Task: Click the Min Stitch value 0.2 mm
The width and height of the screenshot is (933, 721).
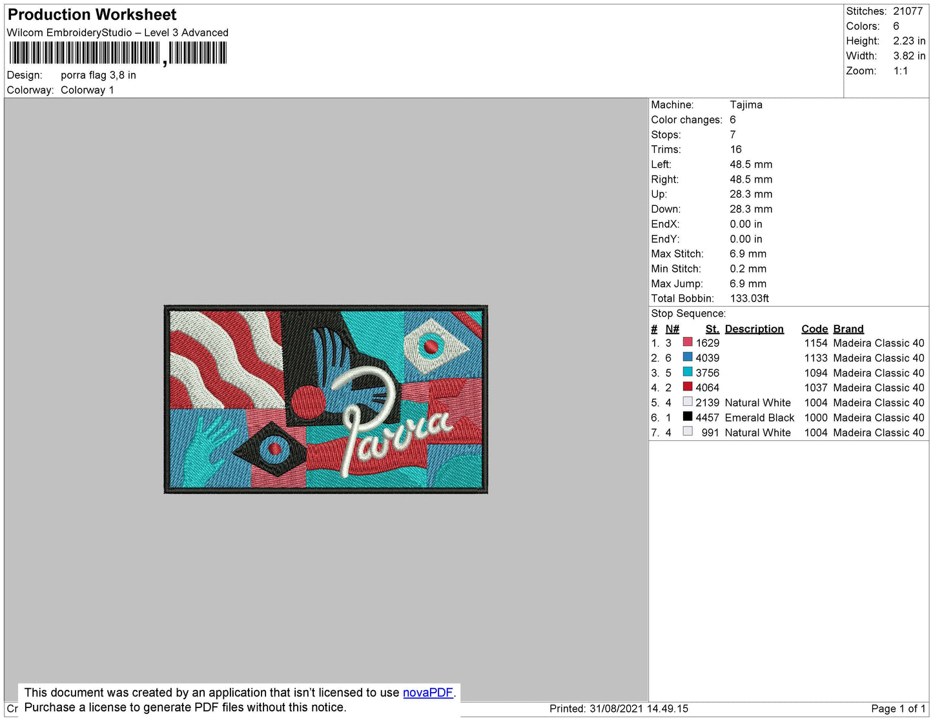Action: pyautogui.click(x=748, y=269)
